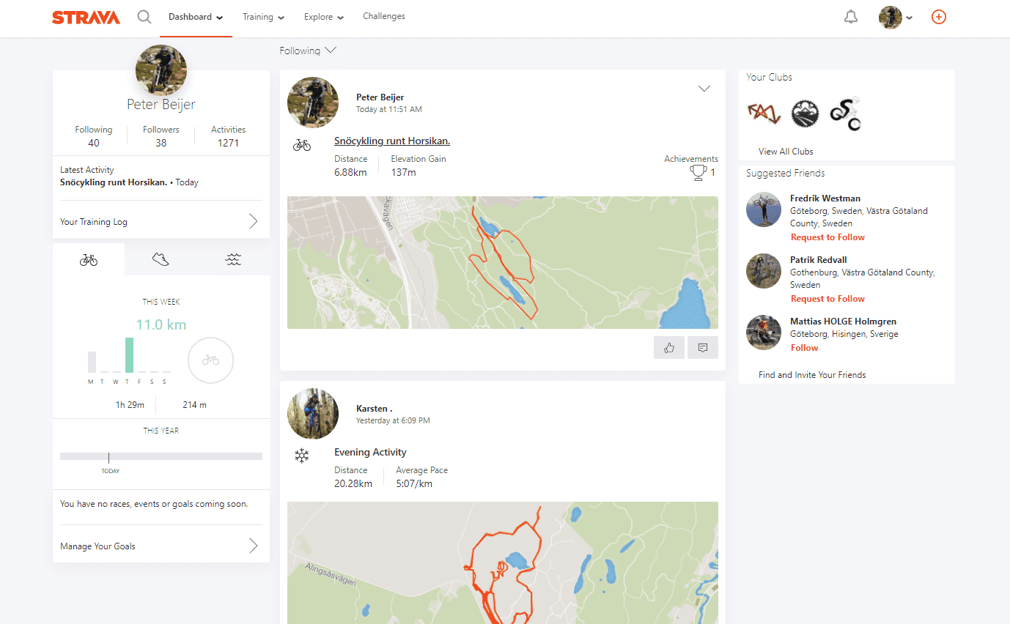Open Peter Beijer's profile picture
Image resolution: width=1010 pixels, height=624 pixels.
(x=161, y=70)
